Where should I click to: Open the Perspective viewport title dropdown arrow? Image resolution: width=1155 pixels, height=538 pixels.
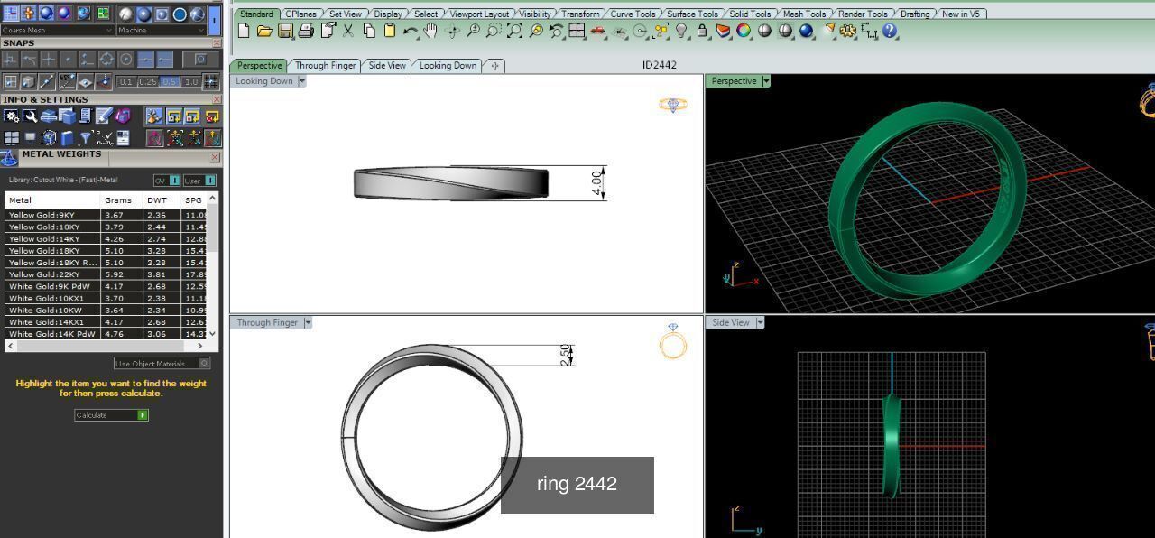[x=766, y=81]
